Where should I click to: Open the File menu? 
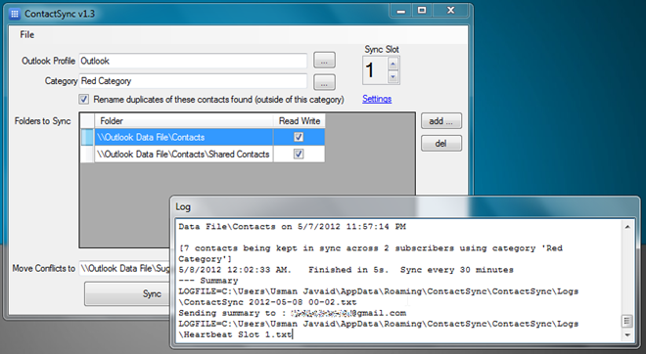coord(27,35)
